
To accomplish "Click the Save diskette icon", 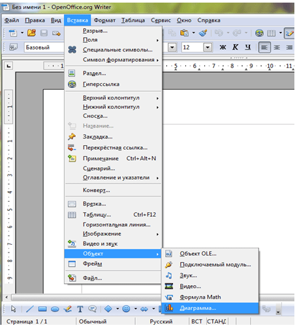I will click(44, 33).
